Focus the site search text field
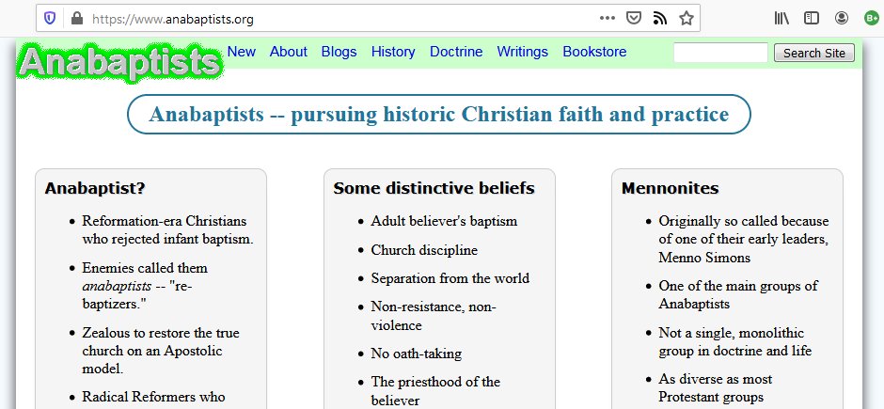 720,53
